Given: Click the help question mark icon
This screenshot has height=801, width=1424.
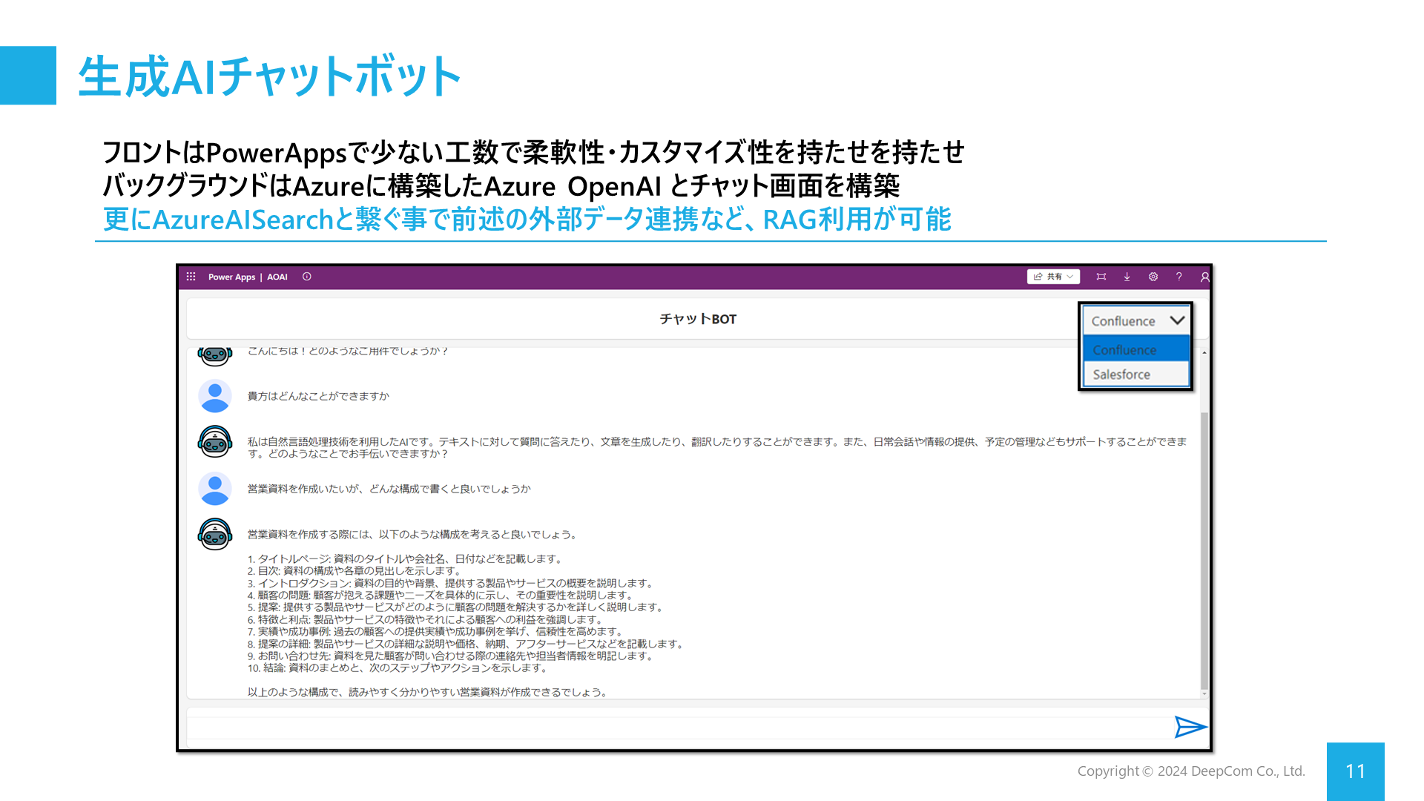Looking at the screenshot, I should pos(1179,277).
